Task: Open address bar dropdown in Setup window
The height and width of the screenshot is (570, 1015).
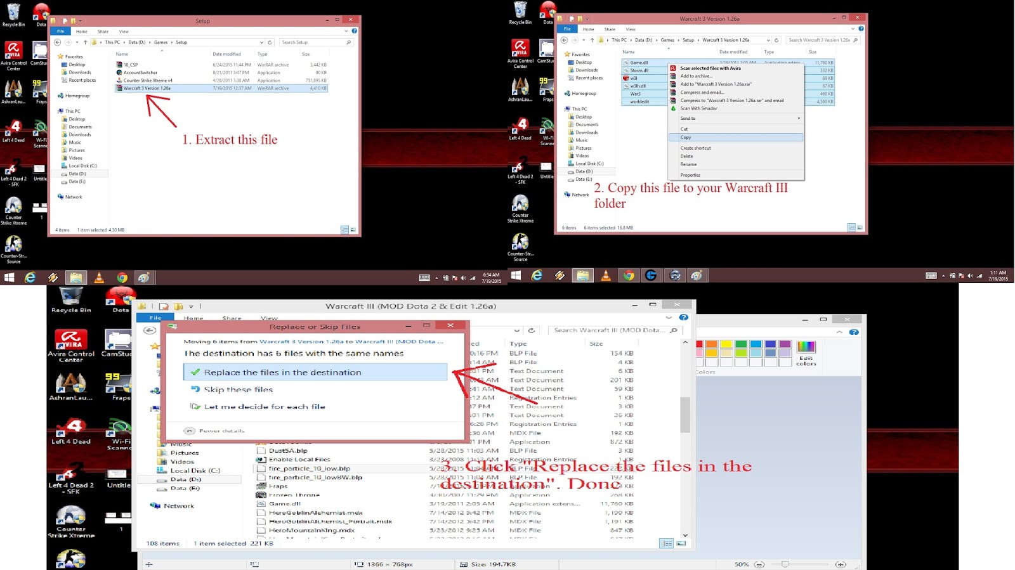Action: [x=261, y=42]
